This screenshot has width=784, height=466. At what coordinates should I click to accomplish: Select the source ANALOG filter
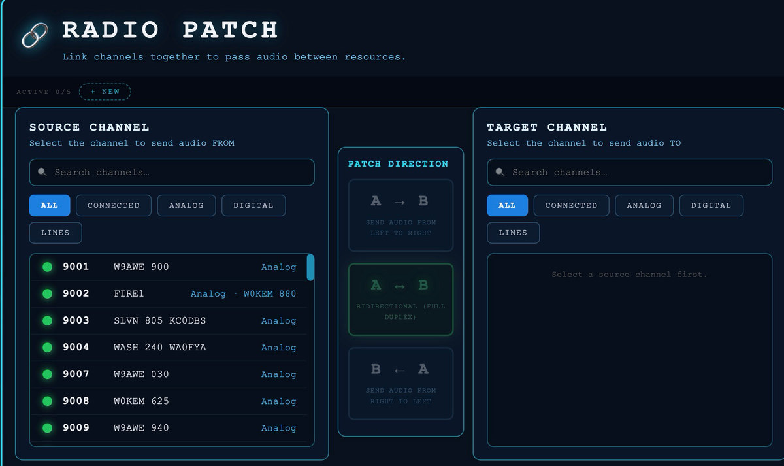[x=186, y=205]
